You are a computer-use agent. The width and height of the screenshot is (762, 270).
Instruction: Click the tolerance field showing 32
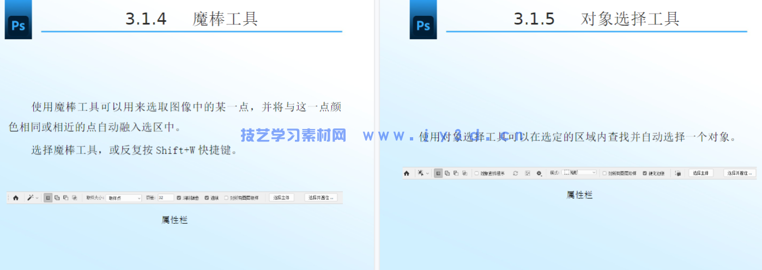tap(166, 198)
